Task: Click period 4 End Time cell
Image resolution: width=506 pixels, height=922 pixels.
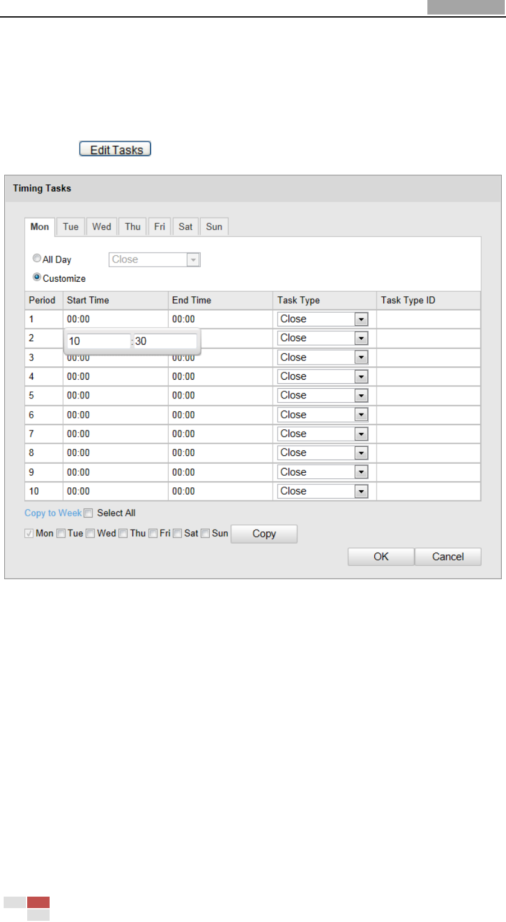Action: tap(220, 376)
